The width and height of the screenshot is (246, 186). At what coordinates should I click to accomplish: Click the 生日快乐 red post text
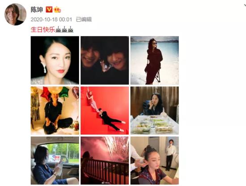[x=43, y=30]
